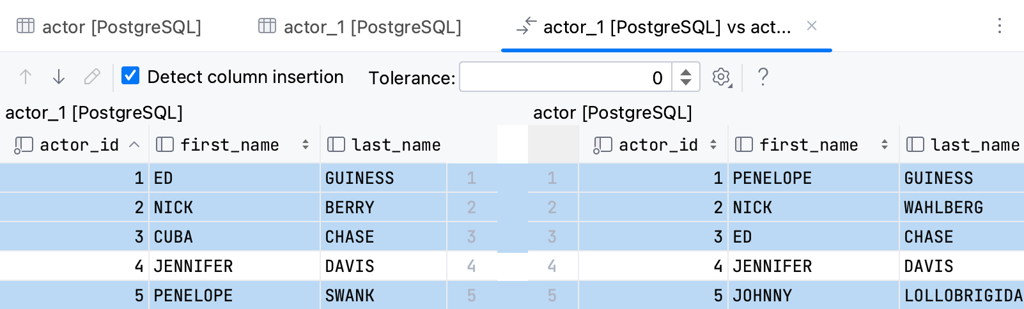The width and height of the screenshot is (1024, 309).
Task: Select the left last_name column header
Action: pyautogui.click(x=395, y=145)
